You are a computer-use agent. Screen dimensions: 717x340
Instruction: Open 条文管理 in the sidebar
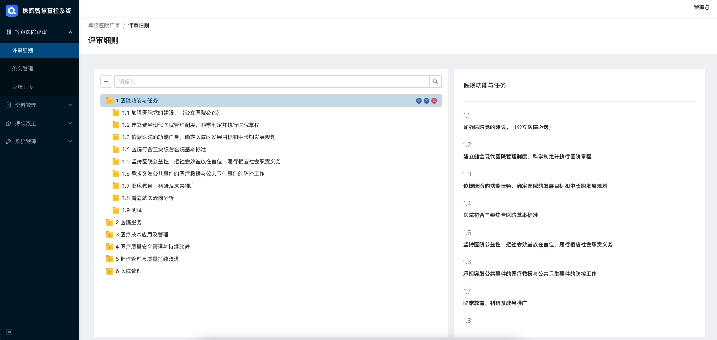tap(23, 69)
